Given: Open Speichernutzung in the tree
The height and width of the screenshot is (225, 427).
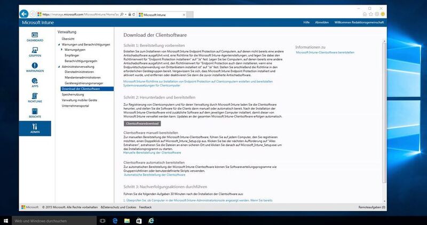Looking at the screenshot, I should (x=73, y=95).
